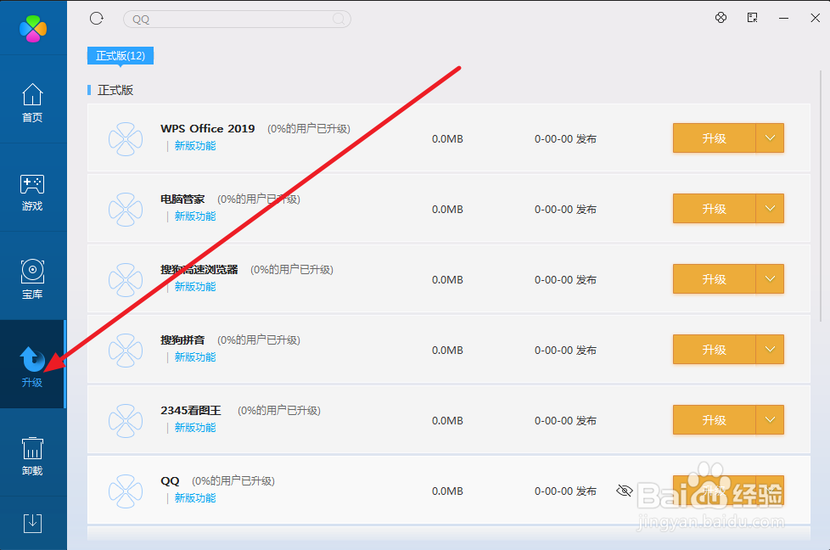View 新版功能 for 搜狗拼音

pos(195,356)
